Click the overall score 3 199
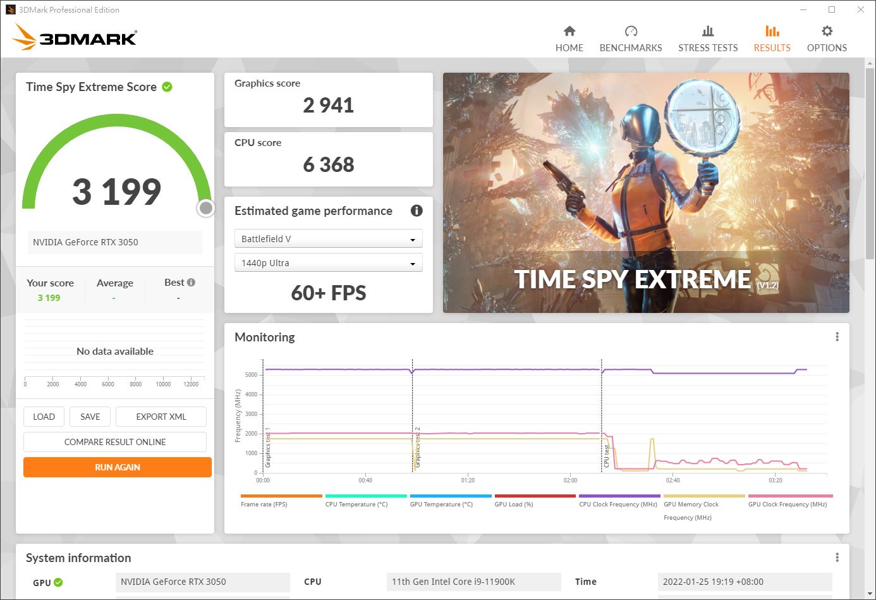This screenshot has height=600, width=876. pos(117,192)
